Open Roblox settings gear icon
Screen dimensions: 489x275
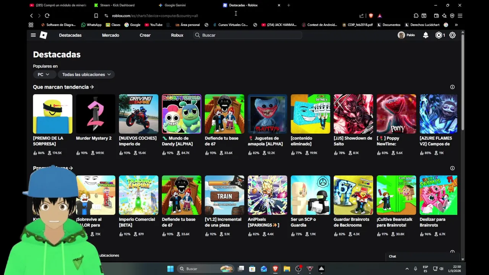(x=452, y=35)
